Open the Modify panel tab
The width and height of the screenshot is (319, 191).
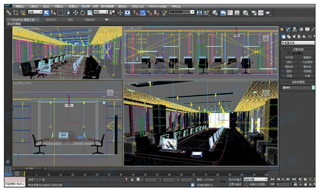tap(288, 29)
